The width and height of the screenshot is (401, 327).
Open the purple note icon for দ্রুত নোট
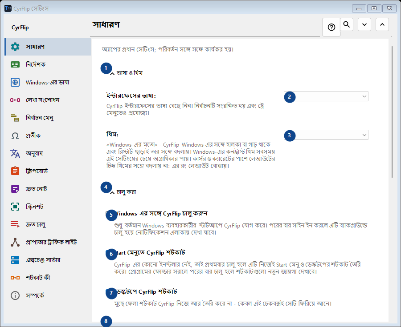[x=15, y=189]
